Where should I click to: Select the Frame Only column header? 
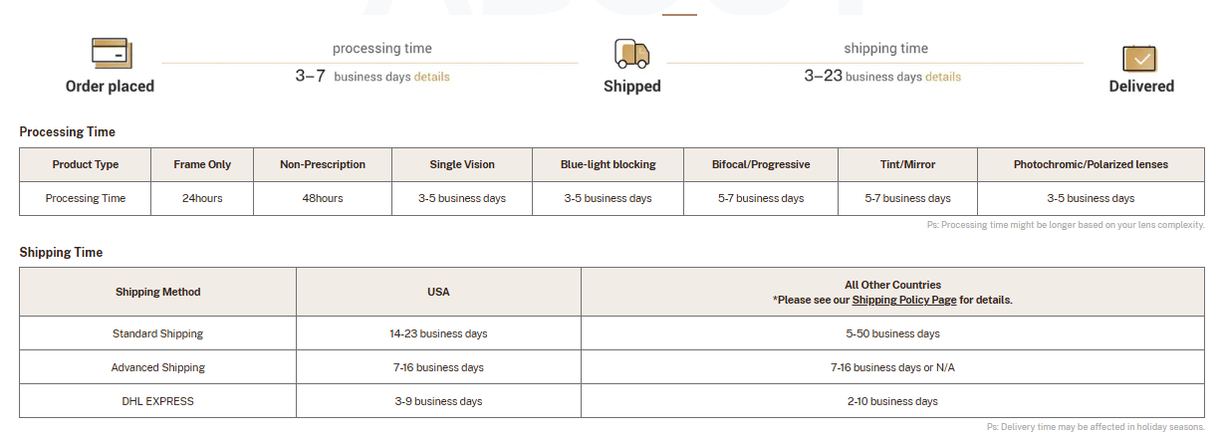[x=202, y=164]
